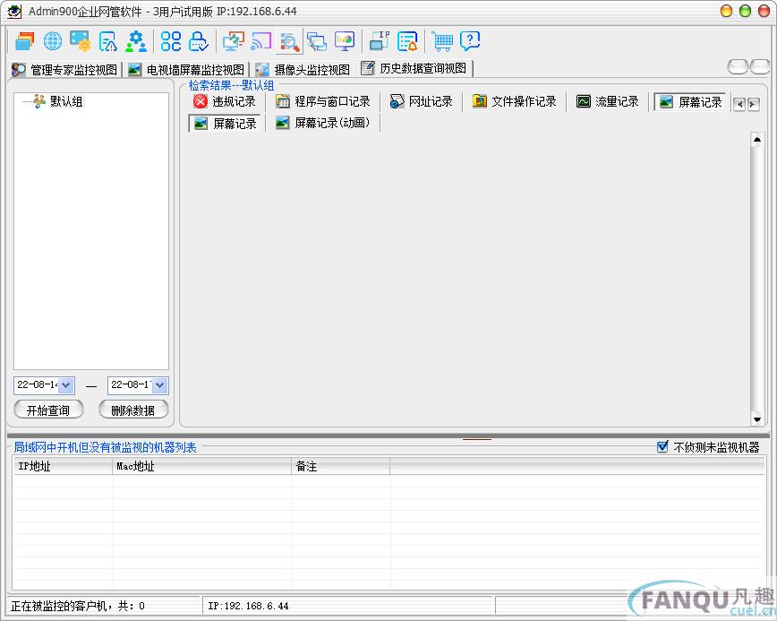Open the screen-with-gear settings icon
Viewport: 777px width, 621px height.
tap(80, 41)
